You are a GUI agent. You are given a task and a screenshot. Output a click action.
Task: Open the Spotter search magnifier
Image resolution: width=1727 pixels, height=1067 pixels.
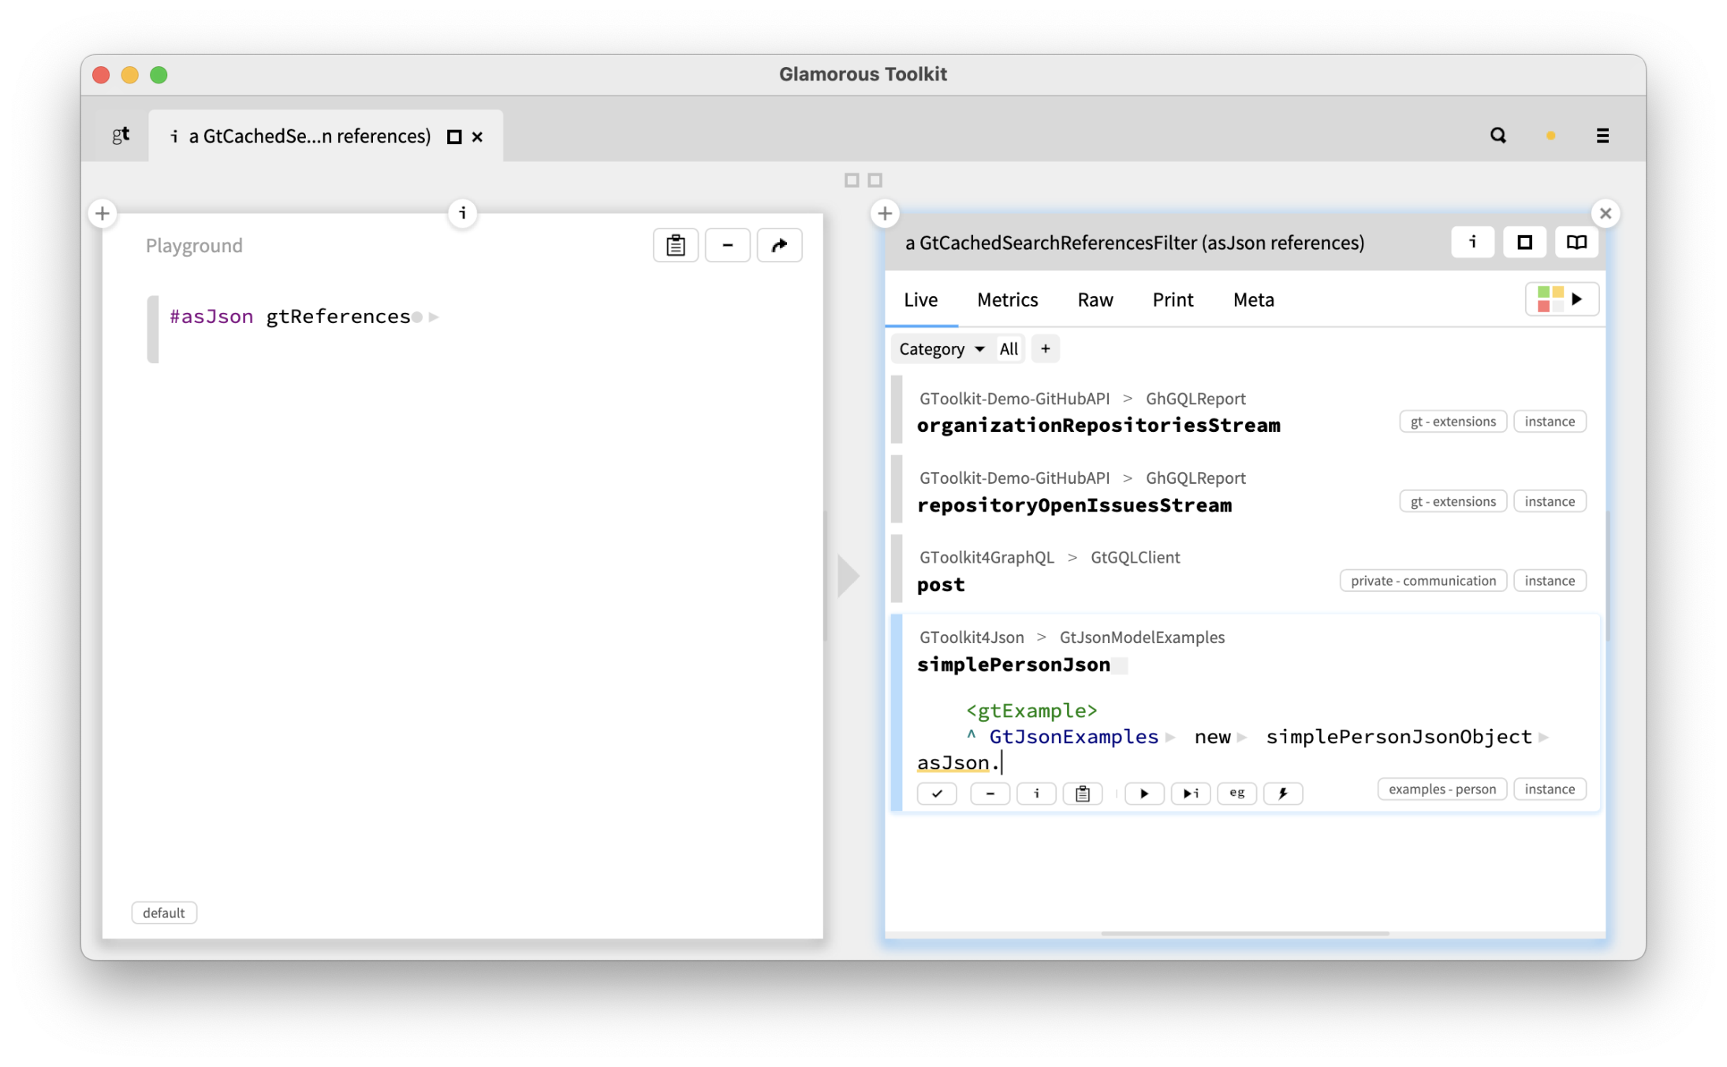click(1498, 136)
